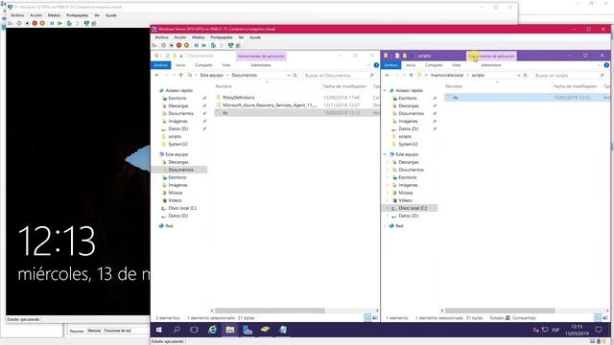
Task: Switch Documentos explorer to details view
Action: click(x=367, y=317)
